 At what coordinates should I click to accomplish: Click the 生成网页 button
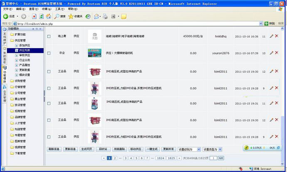(x=87, y=149)
